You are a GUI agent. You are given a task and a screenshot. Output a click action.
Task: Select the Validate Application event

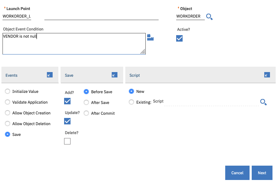pos(8,102)
